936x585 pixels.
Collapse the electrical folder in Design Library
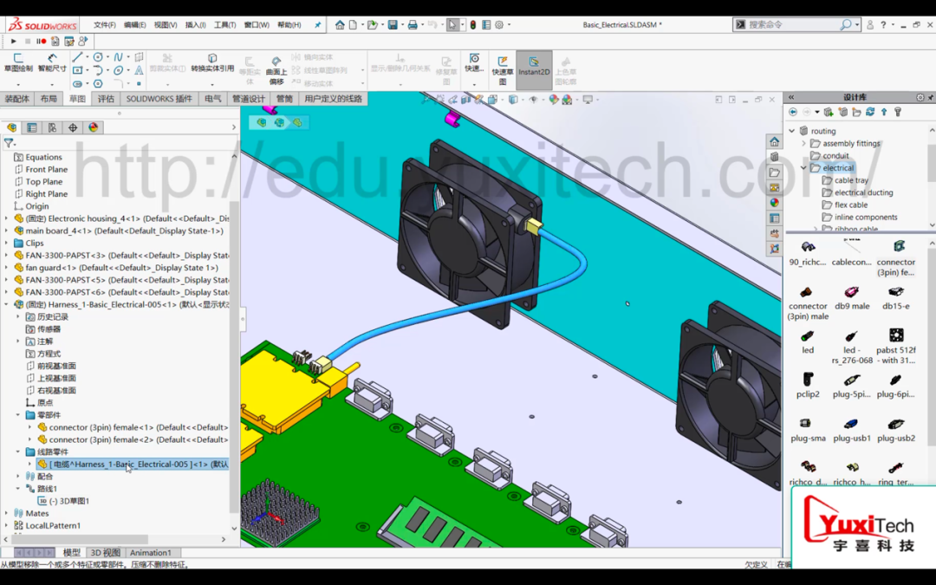803,168
